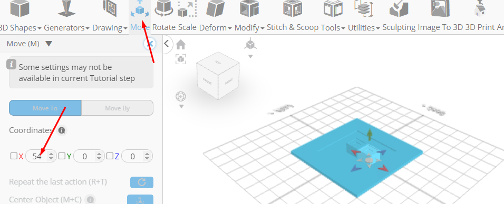Click the fit-to-view cube icon below Home
504x204 pixels.
pyautogui.click(x=181, y=59)
